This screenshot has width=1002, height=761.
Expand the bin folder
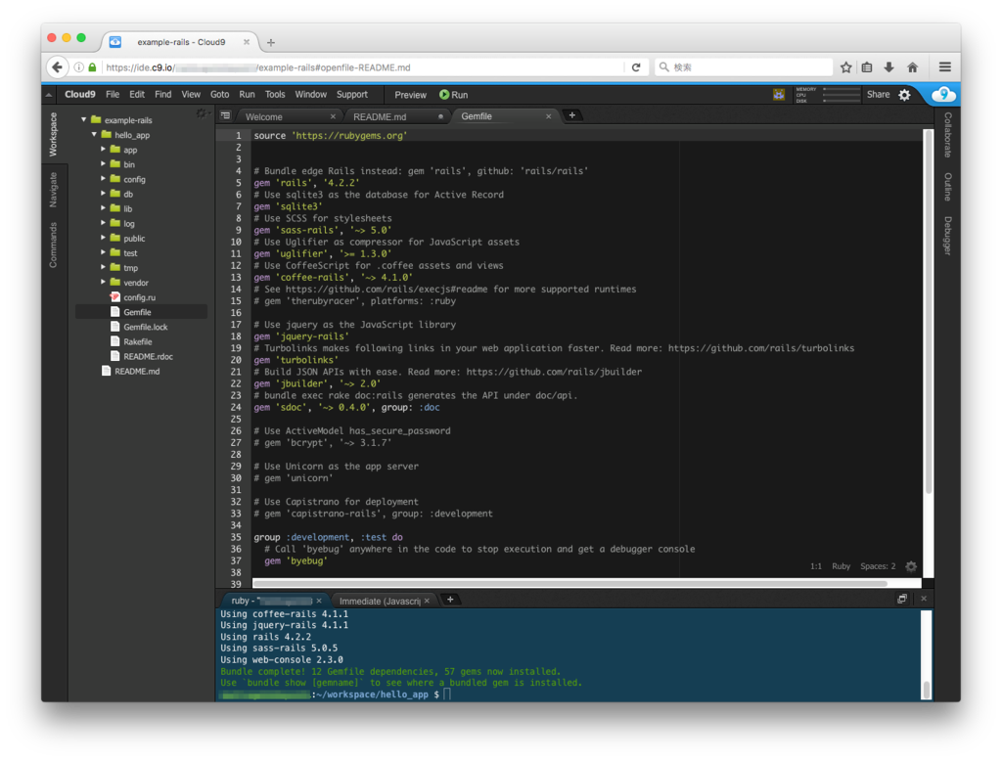[x=103, y=163]
